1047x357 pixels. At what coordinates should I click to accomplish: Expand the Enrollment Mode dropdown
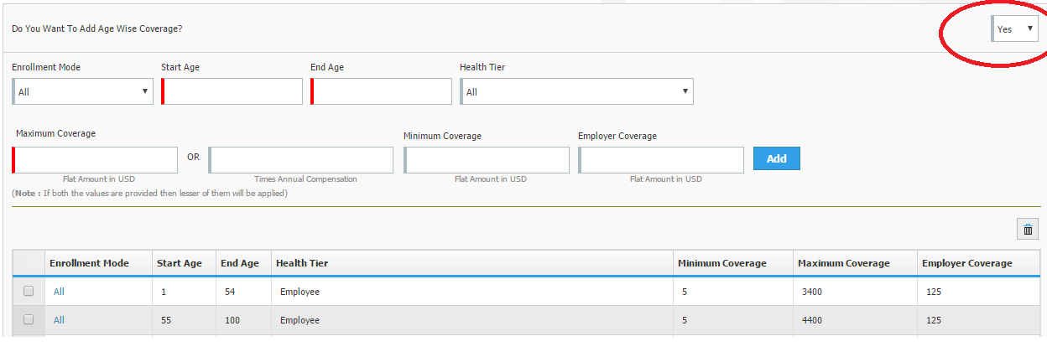coord(83,91)
